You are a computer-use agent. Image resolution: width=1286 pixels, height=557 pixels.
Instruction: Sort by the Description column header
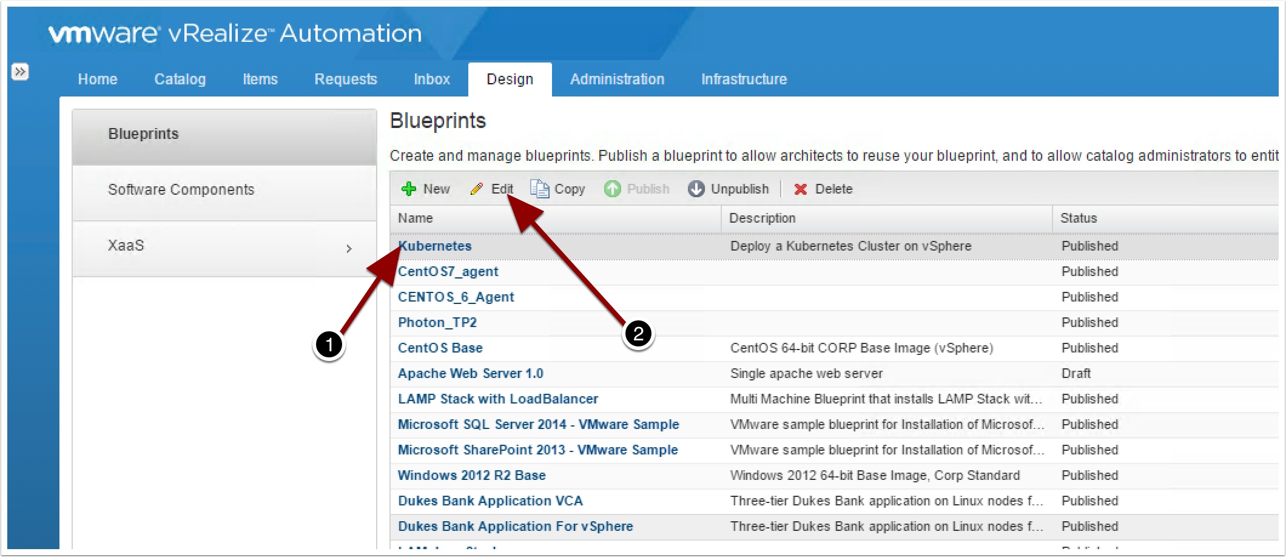pos(887,218)
